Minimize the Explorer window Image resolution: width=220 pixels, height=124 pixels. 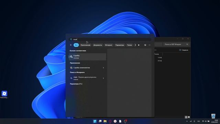(x=178, y=39)
